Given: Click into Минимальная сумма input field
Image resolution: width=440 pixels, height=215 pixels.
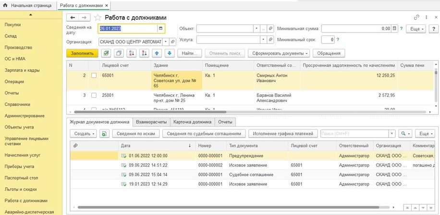Looking at the screenshot, I should (356, 29).
